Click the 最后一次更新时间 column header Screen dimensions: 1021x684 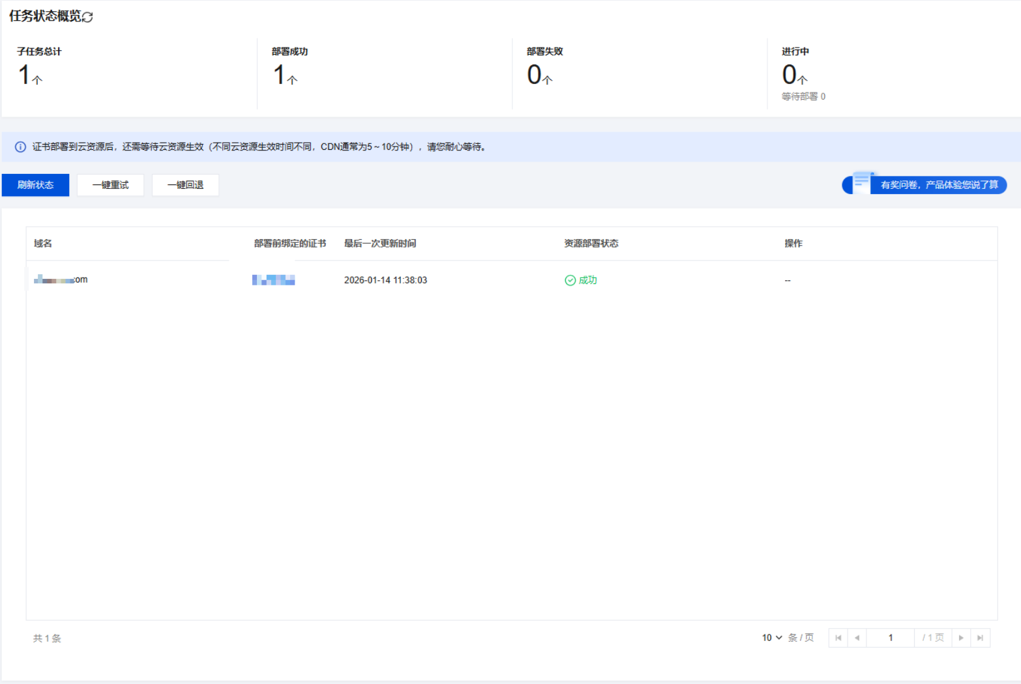[379, 243]
